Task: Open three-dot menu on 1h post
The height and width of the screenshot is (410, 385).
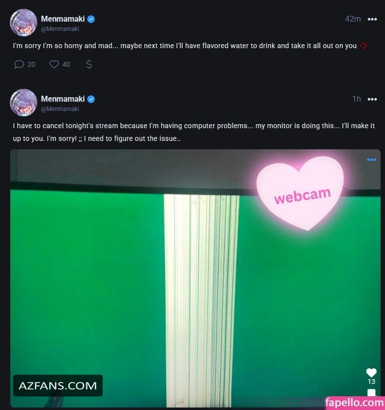Action: (372, 99)
